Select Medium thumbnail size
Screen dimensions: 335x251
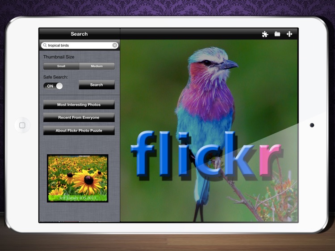[97, 66]
